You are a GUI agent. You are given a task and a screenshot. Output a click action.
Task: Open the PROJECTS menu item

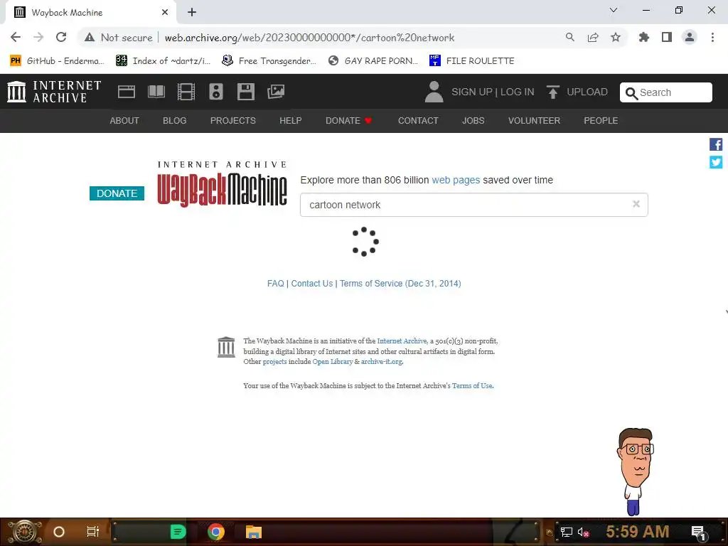233,121
